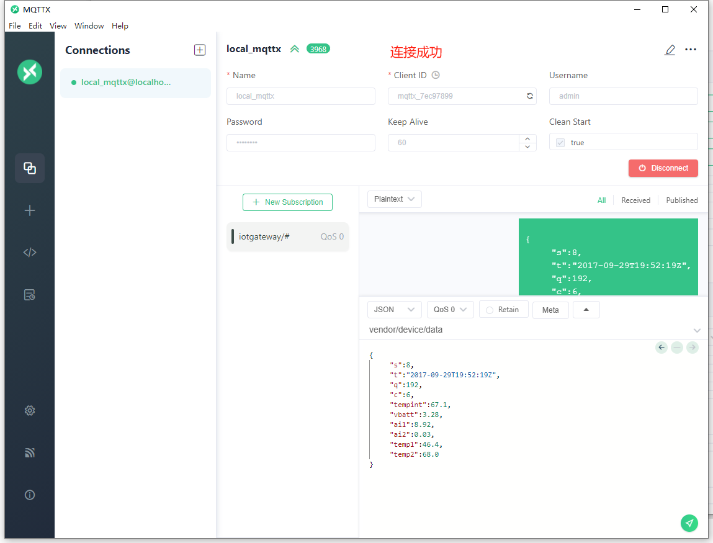Toggle the Clean Start true checkbox

(560, 143)
